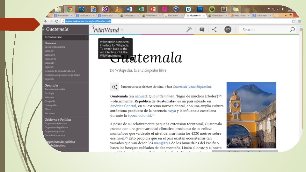
Task: Jump to Gobierno y Política section
Action: point(58,119)
